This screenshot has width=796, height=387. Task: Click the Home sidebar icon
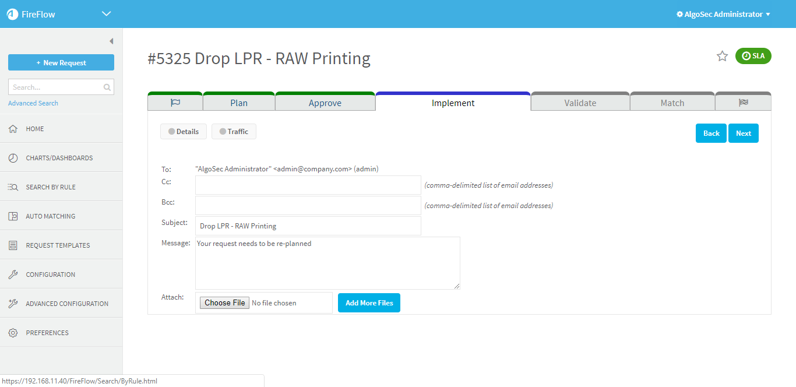click(x=13, y=129)
